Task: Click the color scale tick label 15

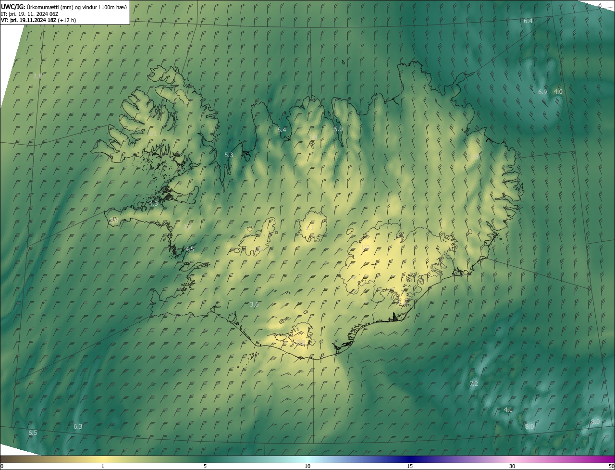Action: click(x=410, y=466)
